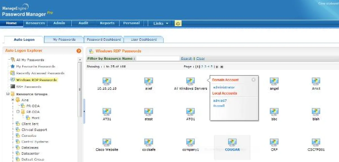Click the key icon beside All My Passwords

(13, 60)
